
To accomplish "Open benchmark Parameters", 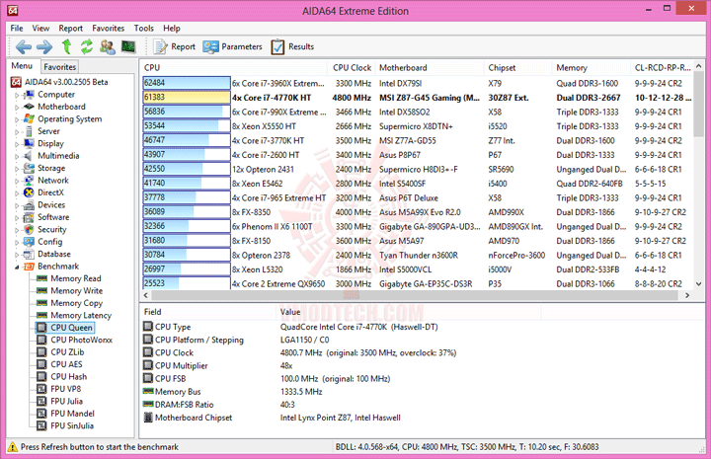I will coord(233,46).
